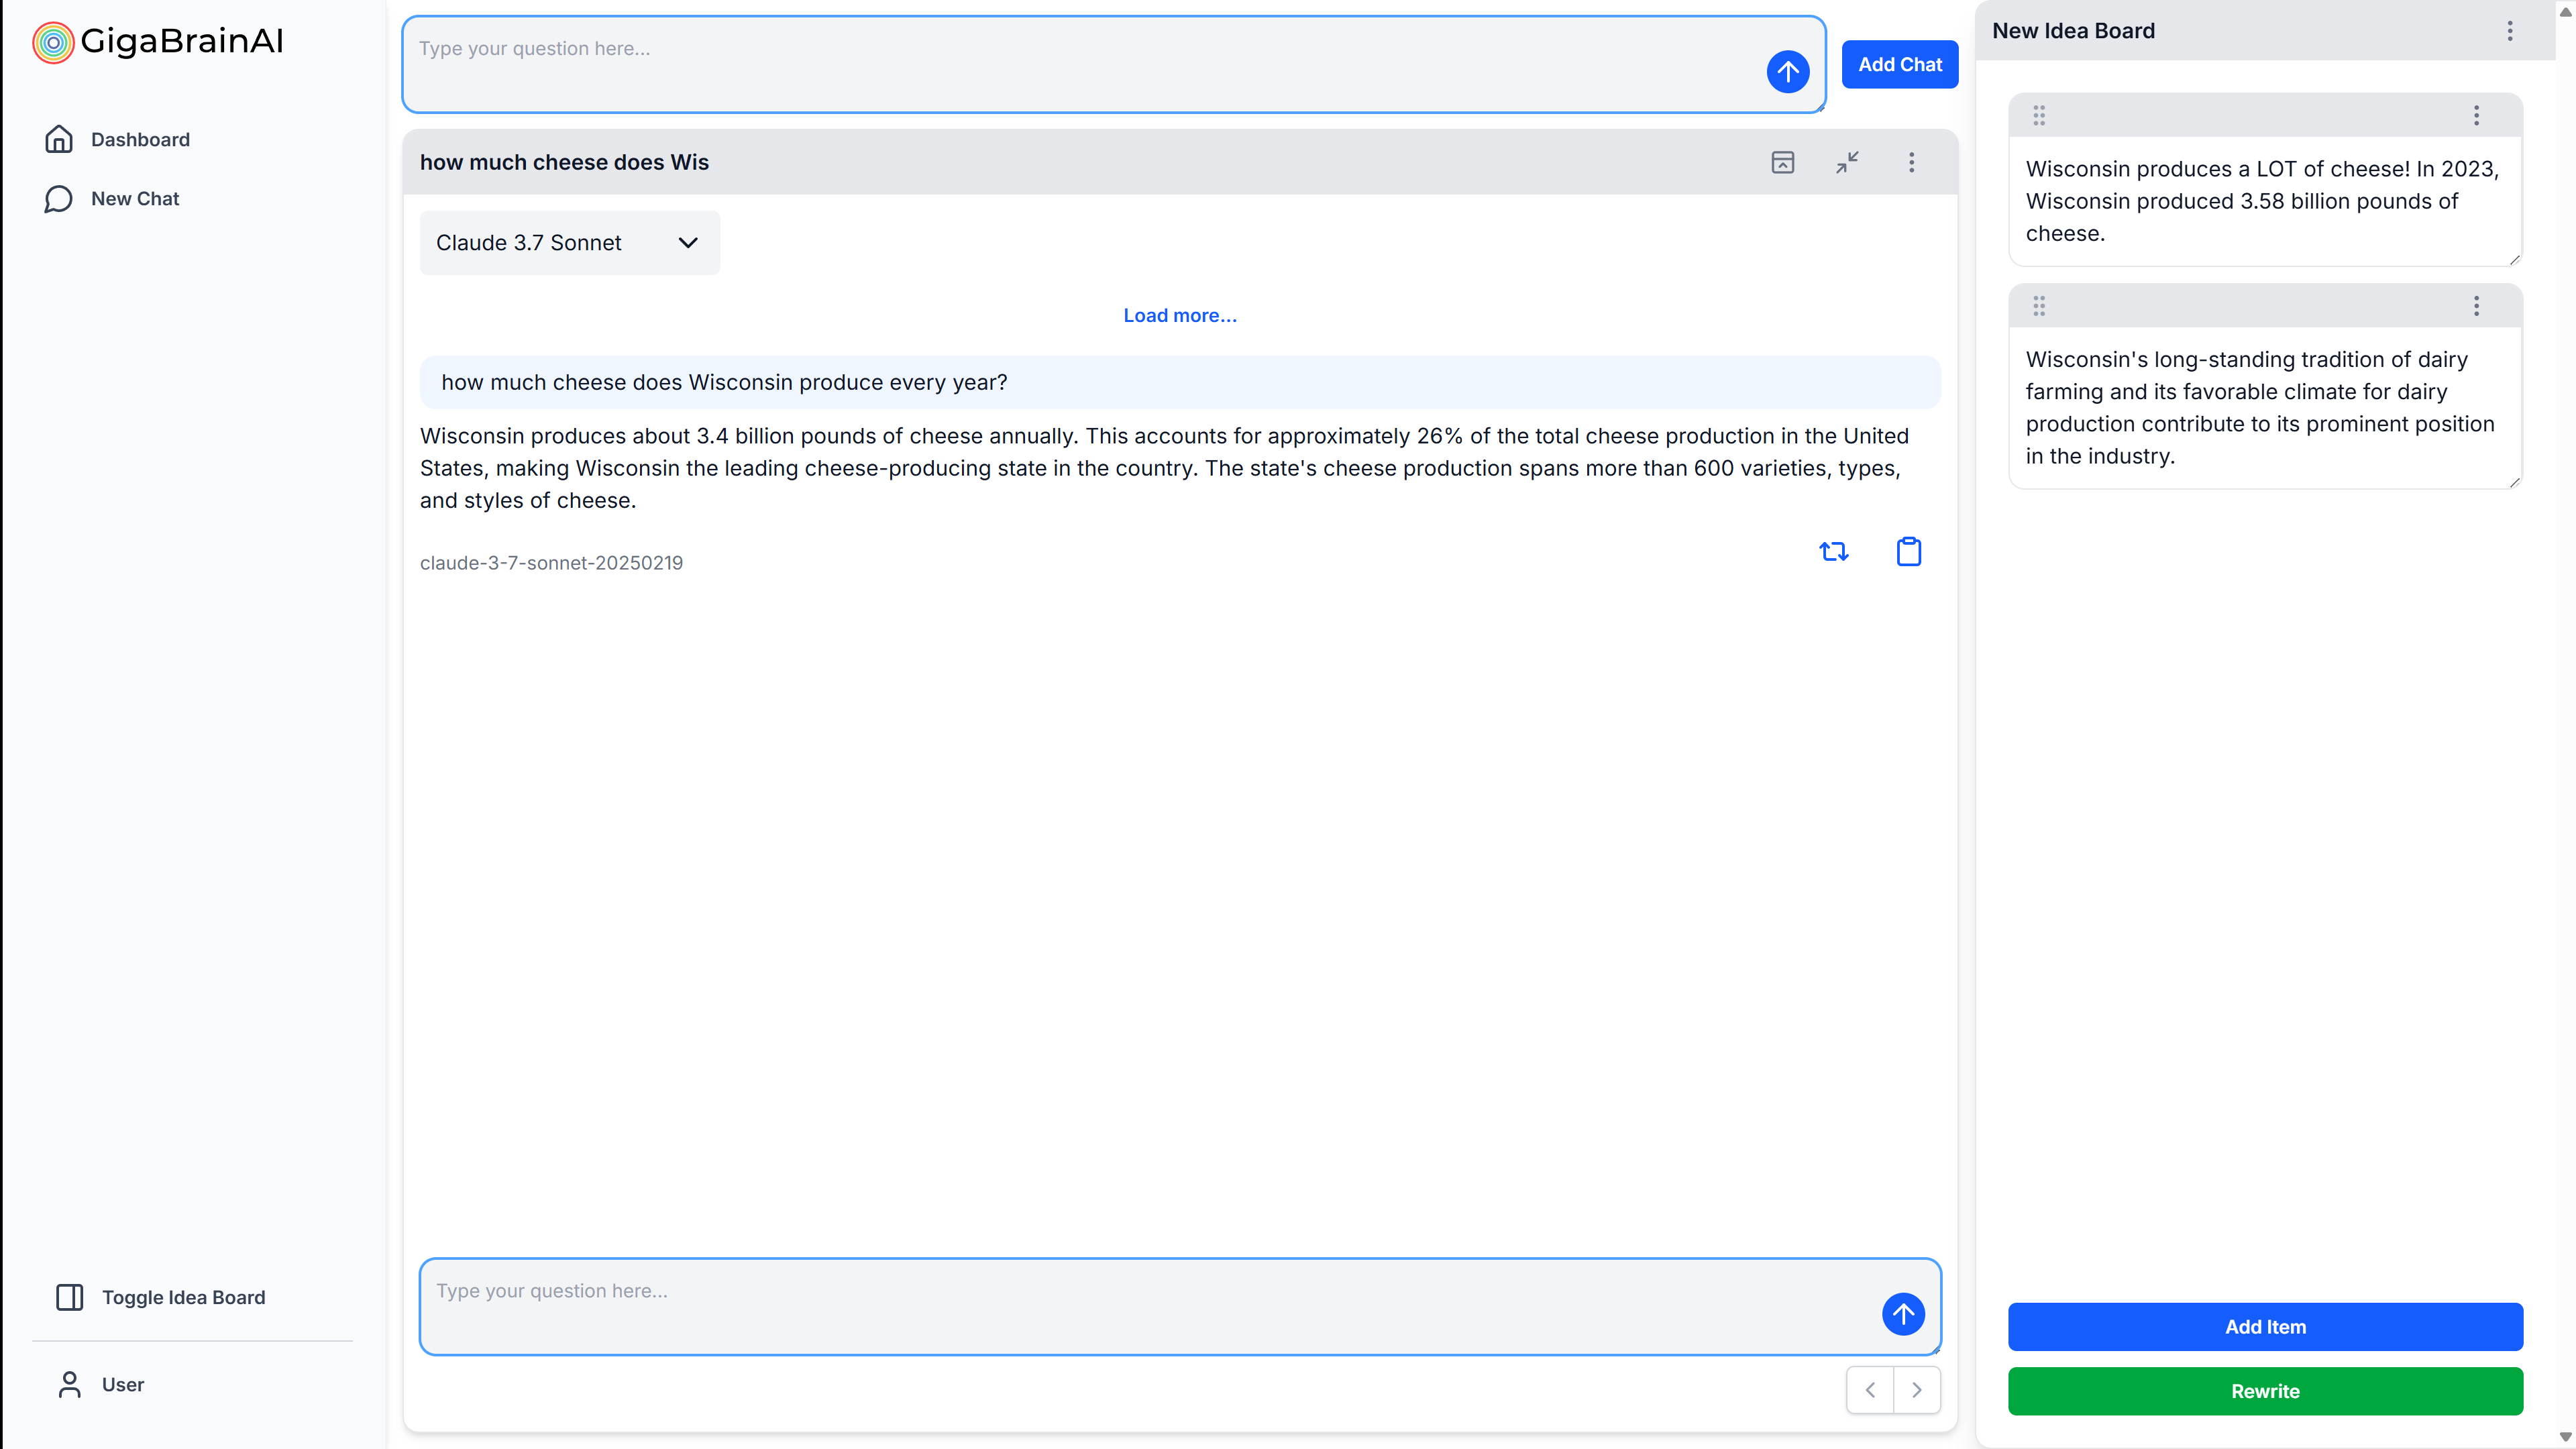Open the chat header three-dot menu
This screenshot has width=2576, height=1449.
click(x=1911, y=162)
